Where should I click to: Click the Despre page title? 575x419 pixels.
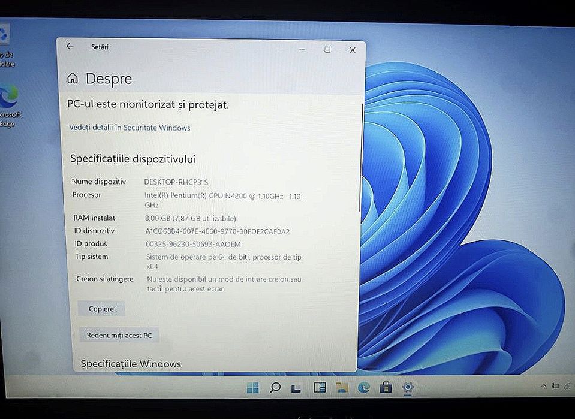(x=109, y=79)
